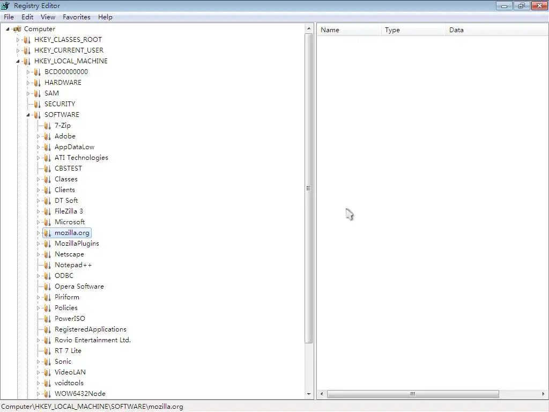Sort values by Type column header
Image resolution: width=549 pixels, height=412 pixels.
(x=413, y=30)
